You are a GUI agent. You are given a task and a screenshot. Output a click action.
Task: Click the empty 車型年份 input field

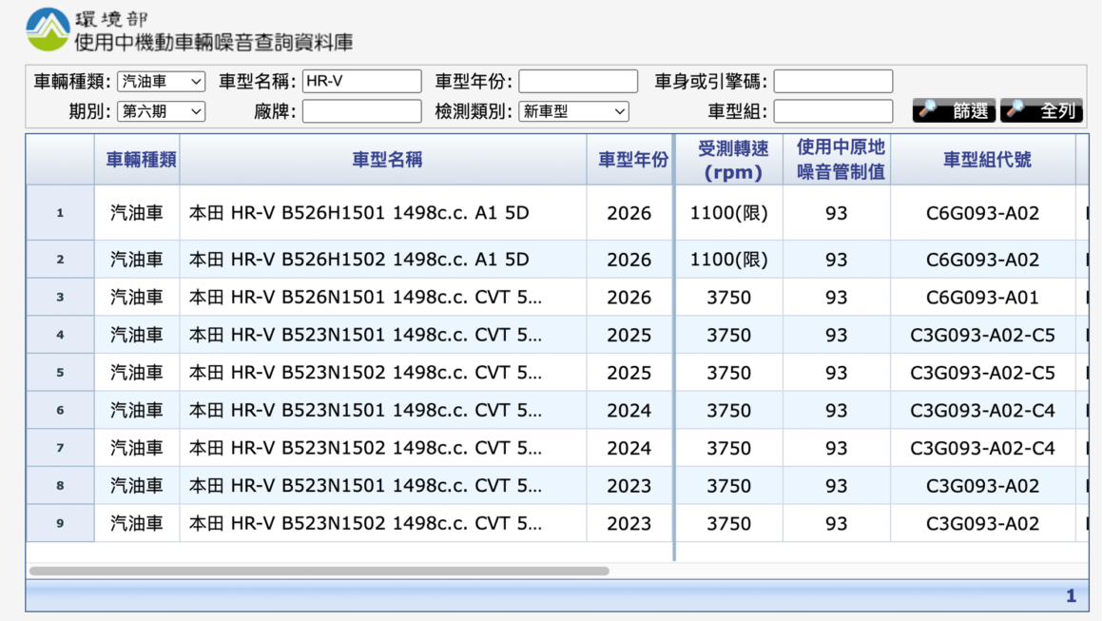[577, 80]
